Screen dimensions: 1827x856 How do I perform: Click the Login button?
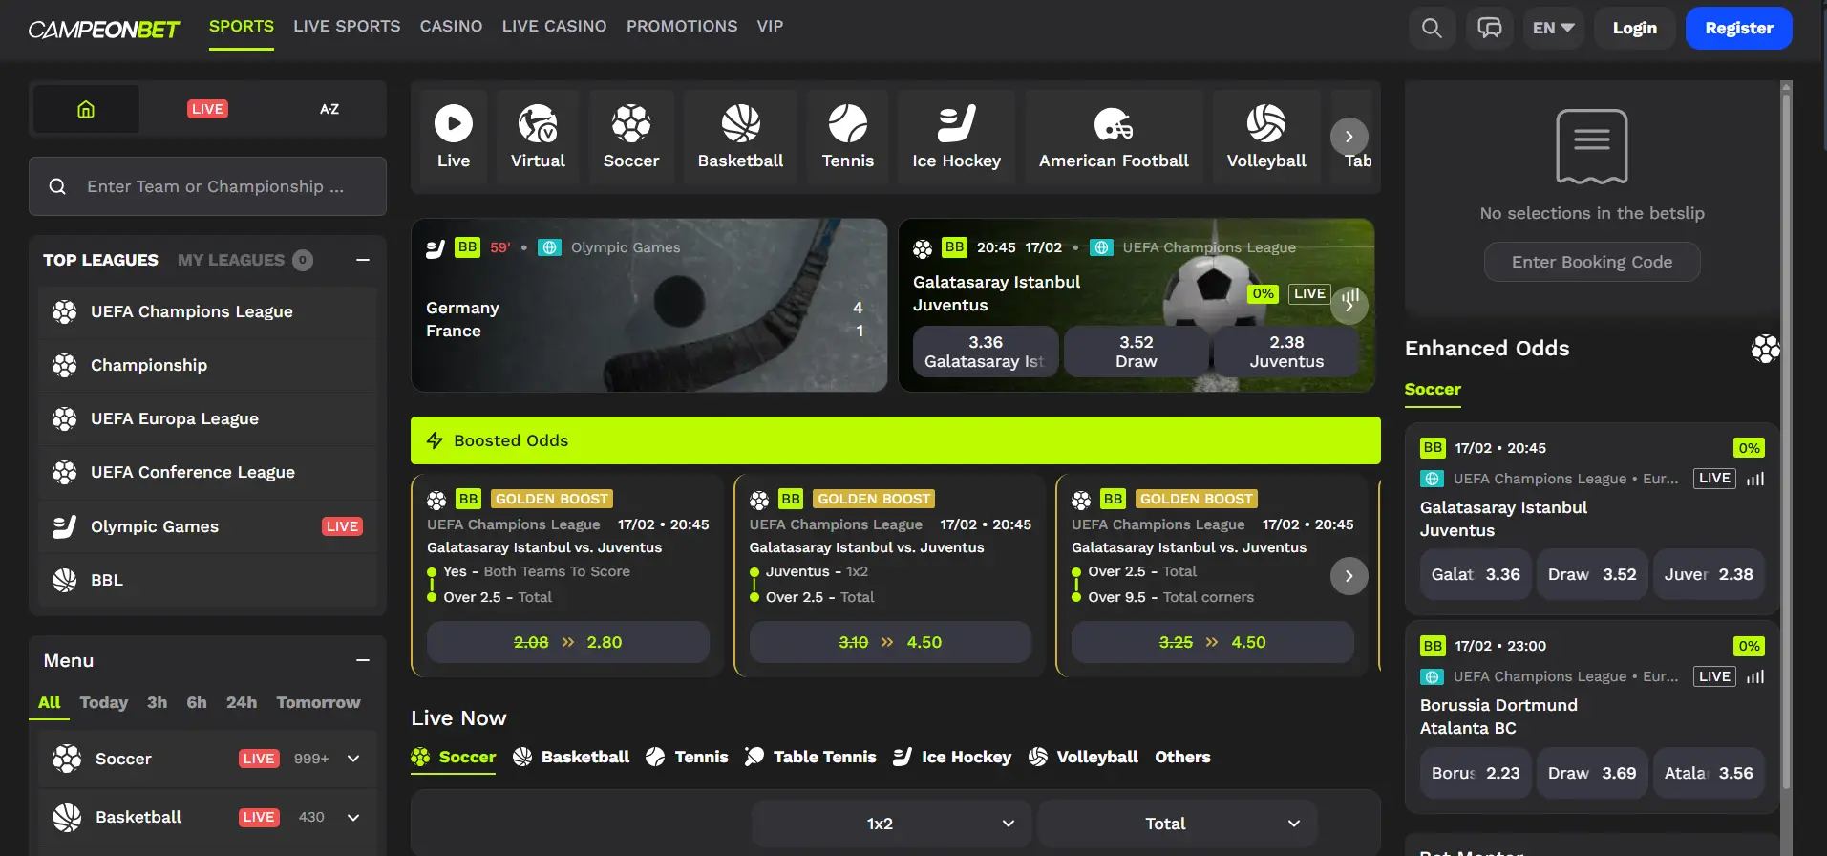tap(1635, 28)
